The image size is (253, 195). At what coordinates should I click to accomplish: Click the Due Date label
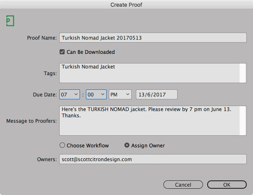tap(45, 95)
